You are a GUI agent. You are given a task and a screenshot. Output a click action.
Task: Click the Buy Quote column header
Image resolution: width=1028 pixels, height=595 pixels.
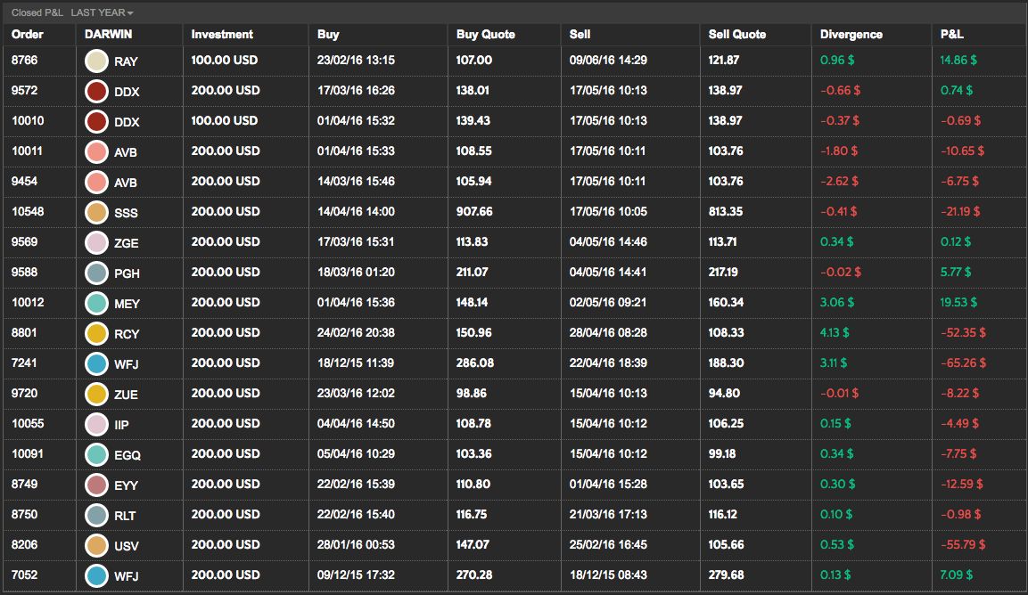485,35
